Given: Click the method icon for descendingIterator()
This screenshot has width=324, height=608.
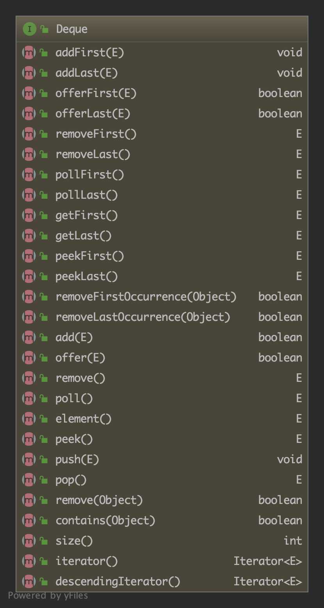Looking at the screenshot, I should [29, 581].
